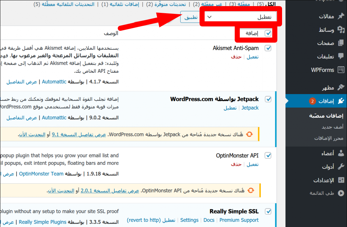Uncheck the Akismet Anti-Spam checkbox
The height and width of the screenshot is (227, 347).
point(268,48)
